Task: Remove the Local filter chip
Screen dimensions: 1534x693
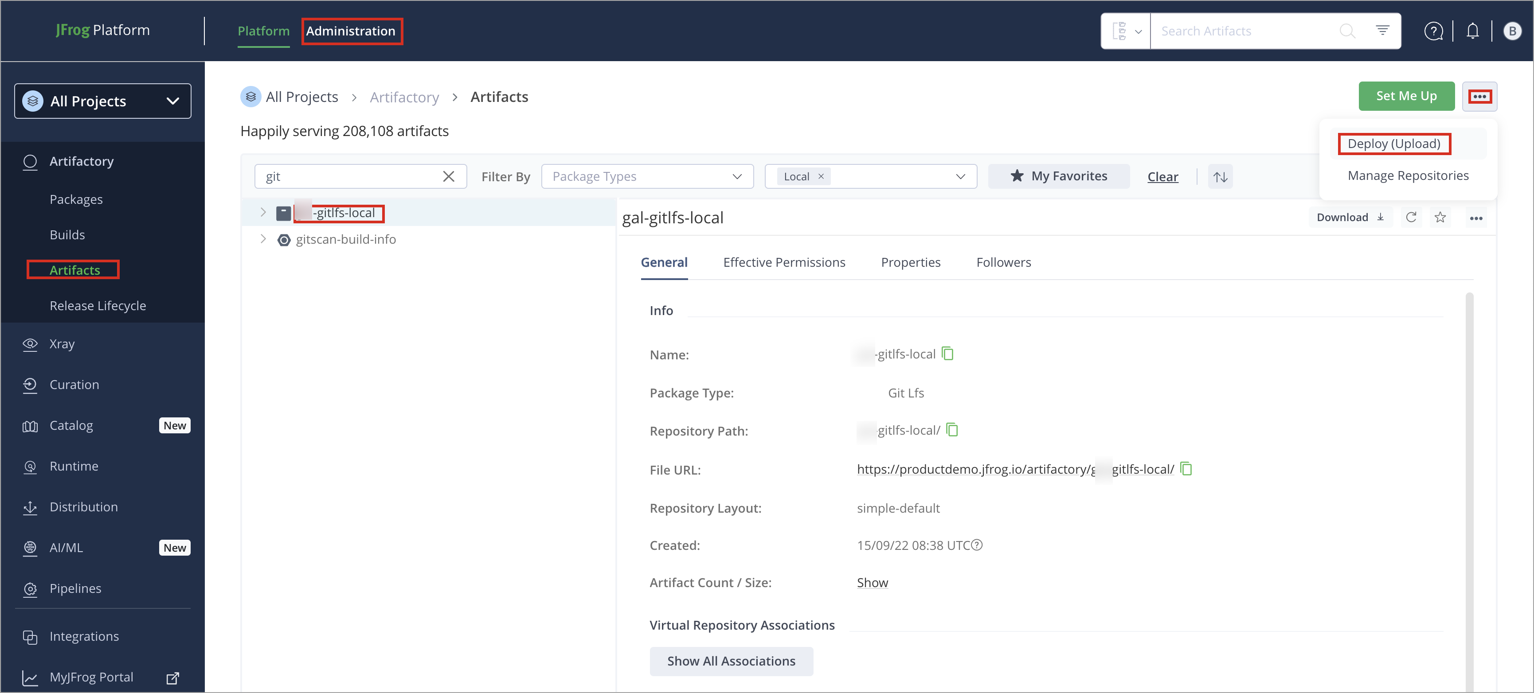Action: (821, 176)
